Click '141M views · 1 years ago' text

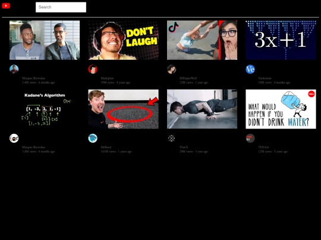click(x=117, y=152)
